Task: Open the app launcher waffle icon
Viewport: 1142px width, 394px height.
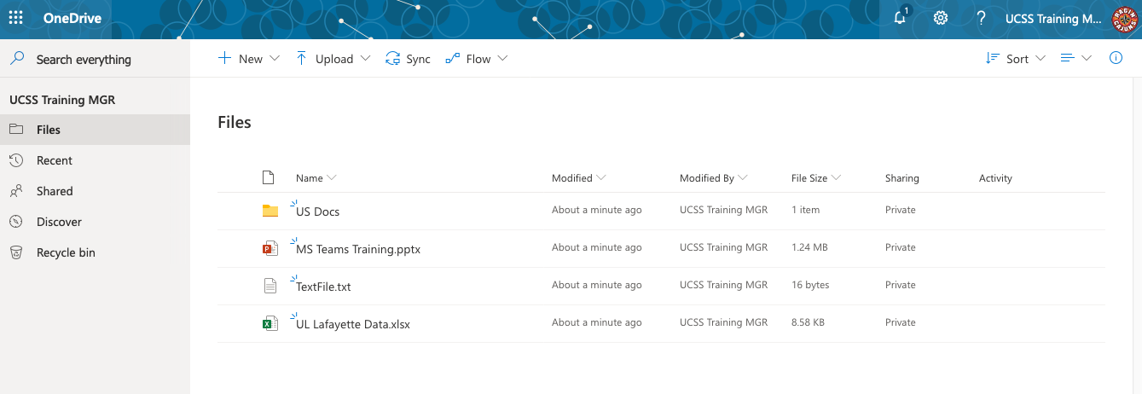Action: pos(15,18)
